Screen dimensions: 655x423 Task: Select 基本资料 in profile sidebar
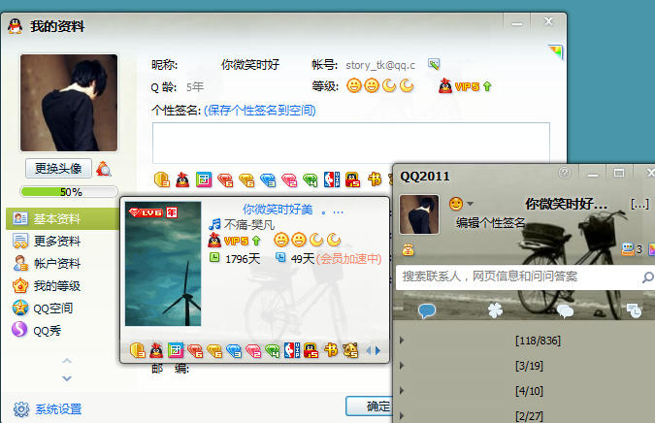pyautogui.click(x=63, y=219)
